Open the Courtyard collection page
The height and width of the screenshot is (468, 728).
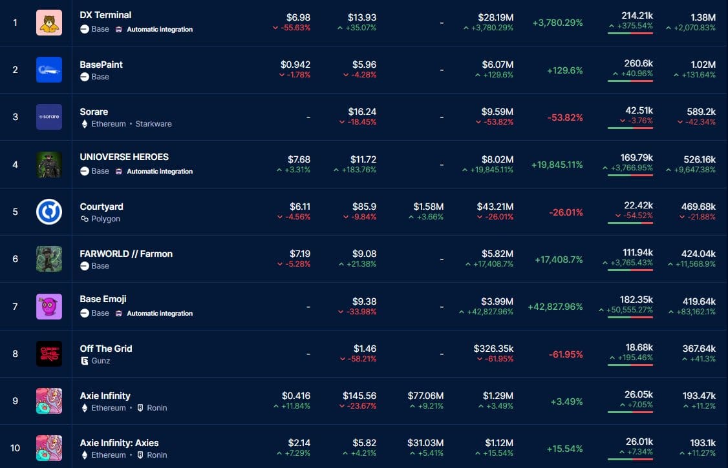(x=102, y=207)
